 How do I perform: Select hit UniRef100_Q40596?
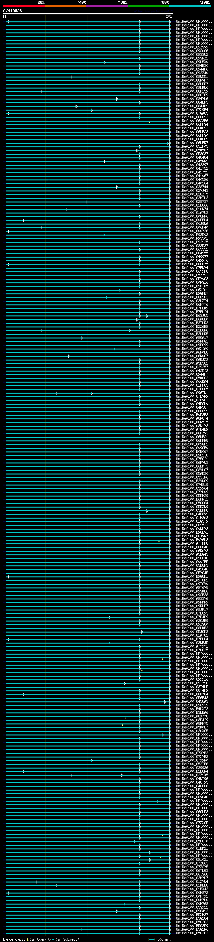point(192,179)
